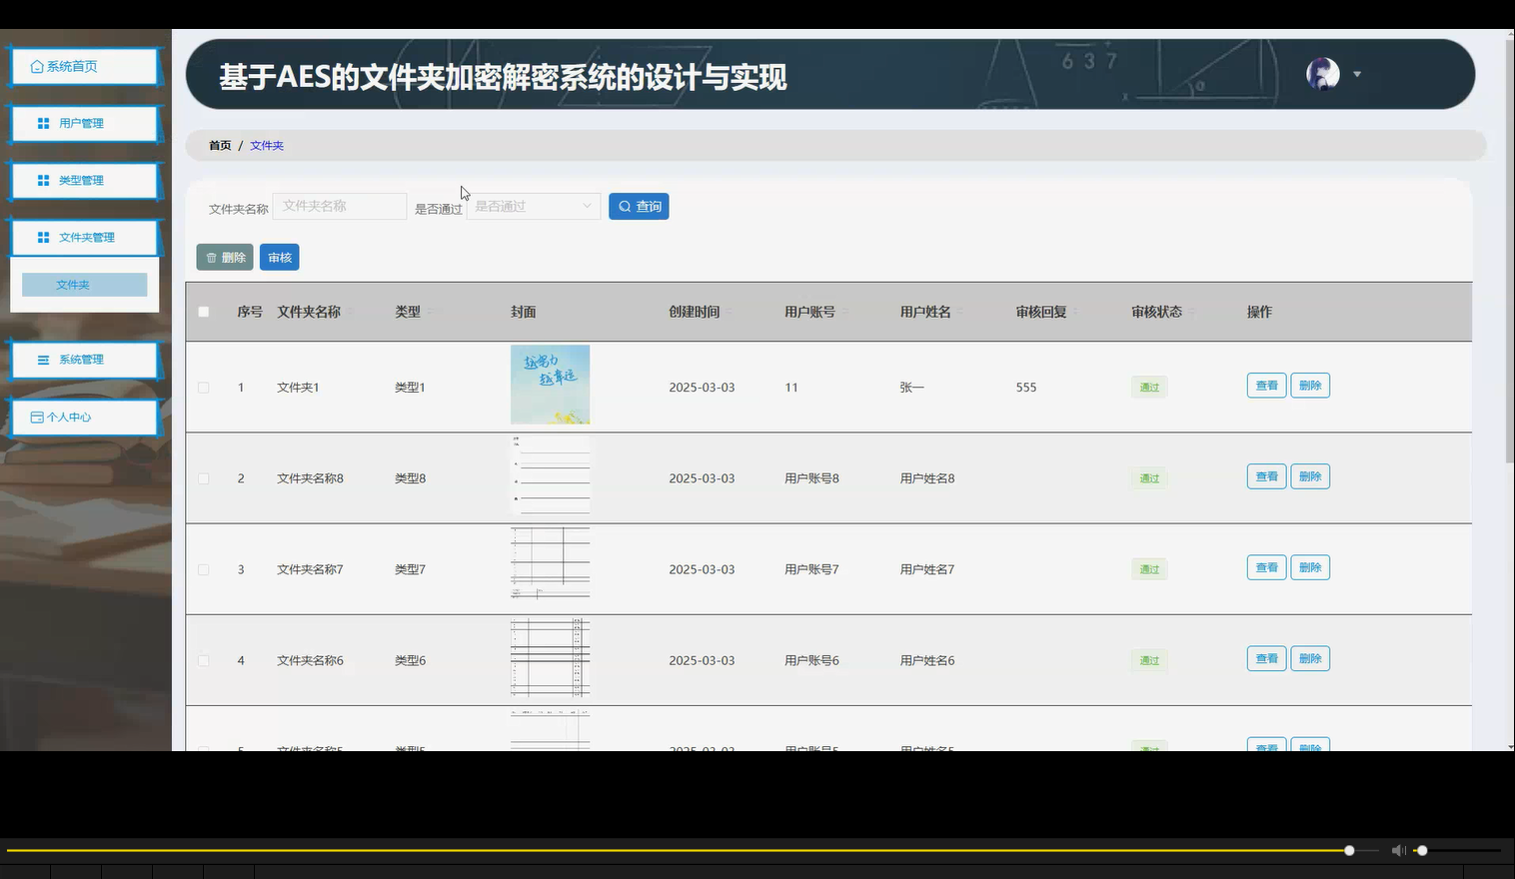Image resolution: width=1515 pixels, height=879 pixels.
Task: Click 删除 for row 文件夹名称8
Action: pos(1310,476)
